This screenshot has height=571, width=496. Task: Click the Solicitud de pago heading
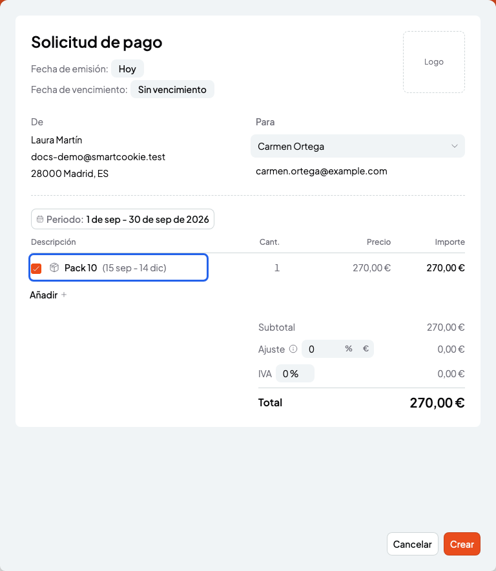click(96, 42)
